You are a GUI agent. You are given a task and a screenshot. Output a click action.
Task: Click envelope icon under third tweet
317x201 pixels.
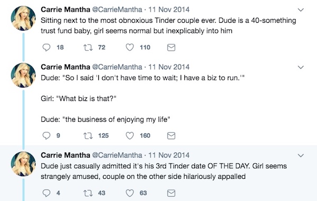pos(171,193)
